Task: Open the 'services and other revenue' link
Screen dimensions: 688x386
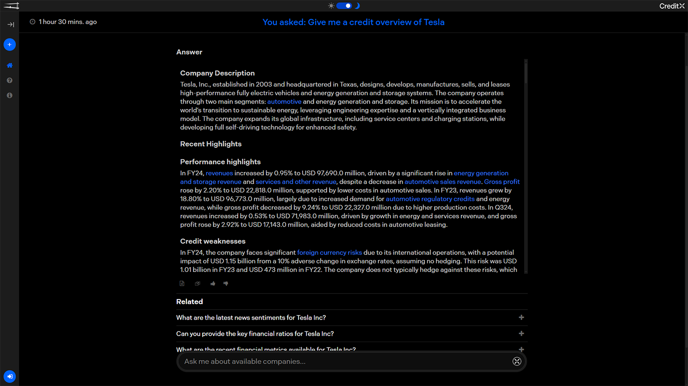Action: click(x=296, y=182)
